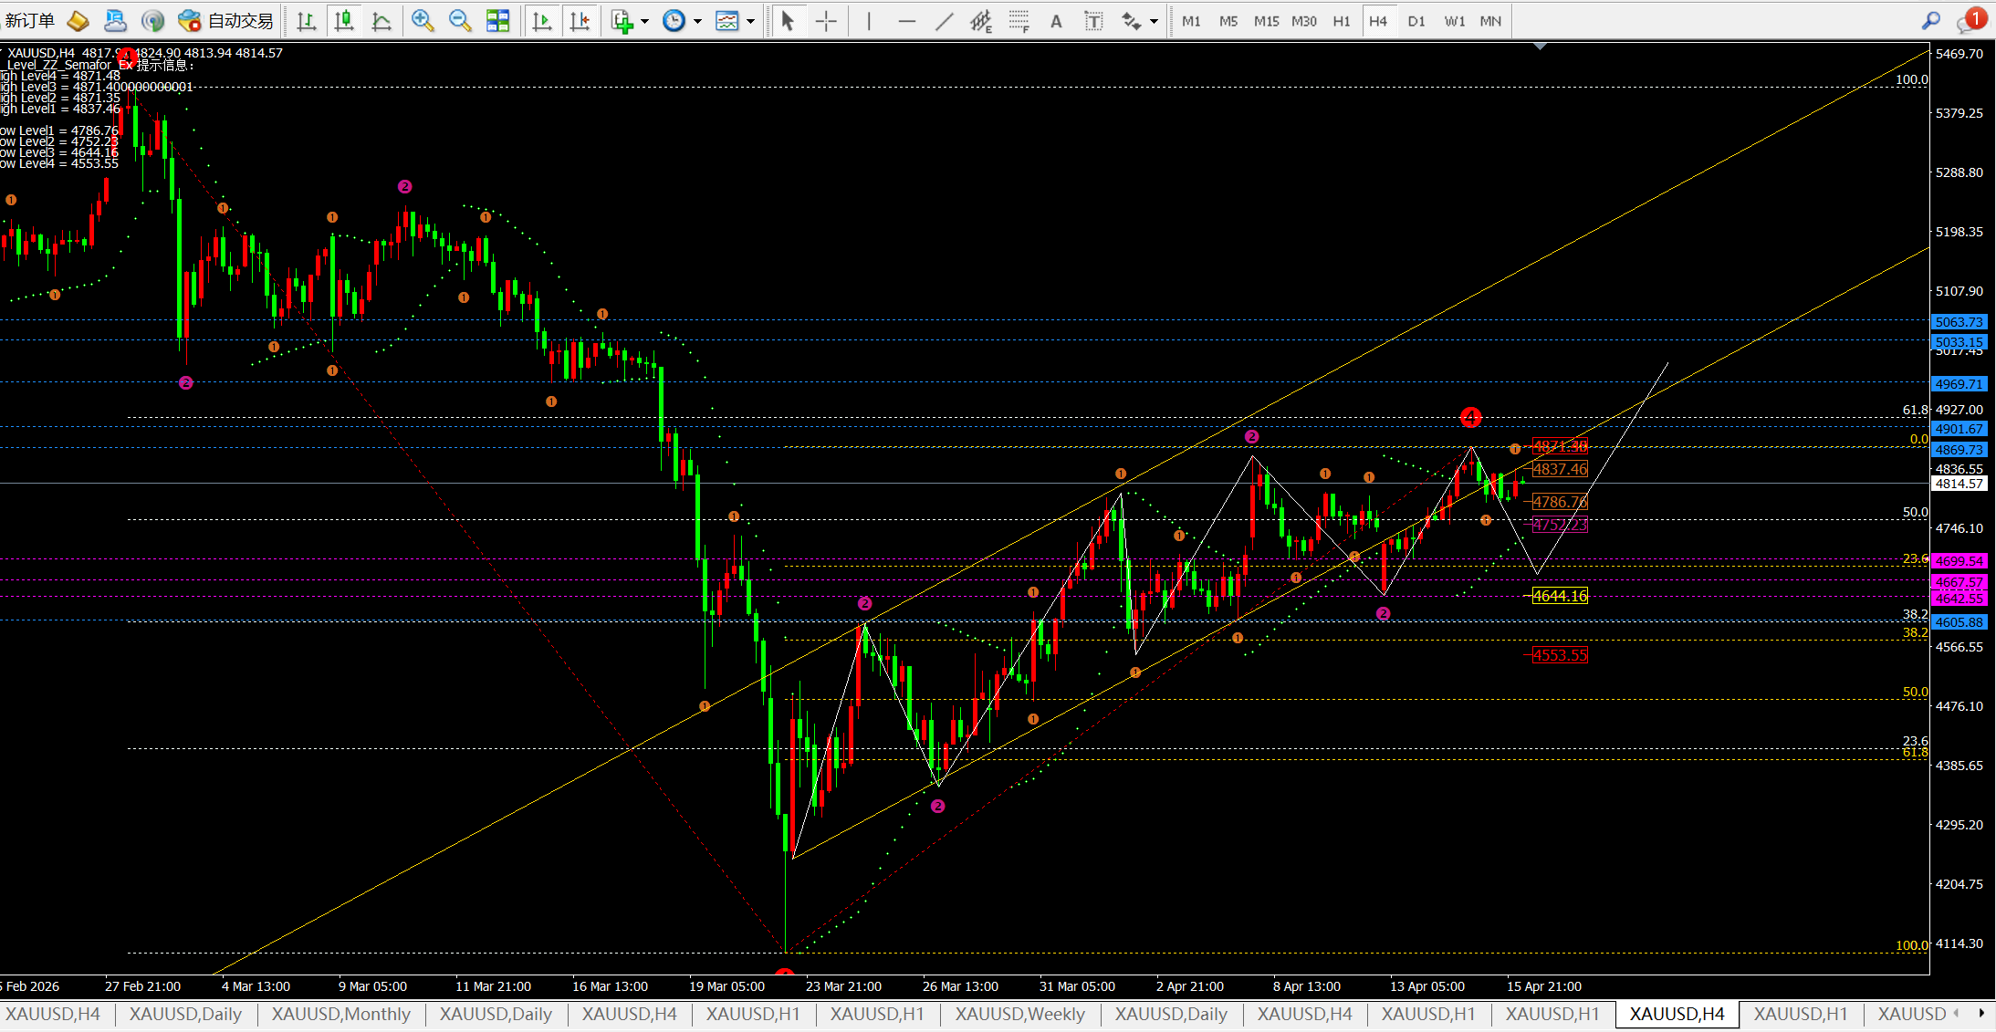Toggle the chart shift button
1996x1032 pixels.
tap(580, 21)
